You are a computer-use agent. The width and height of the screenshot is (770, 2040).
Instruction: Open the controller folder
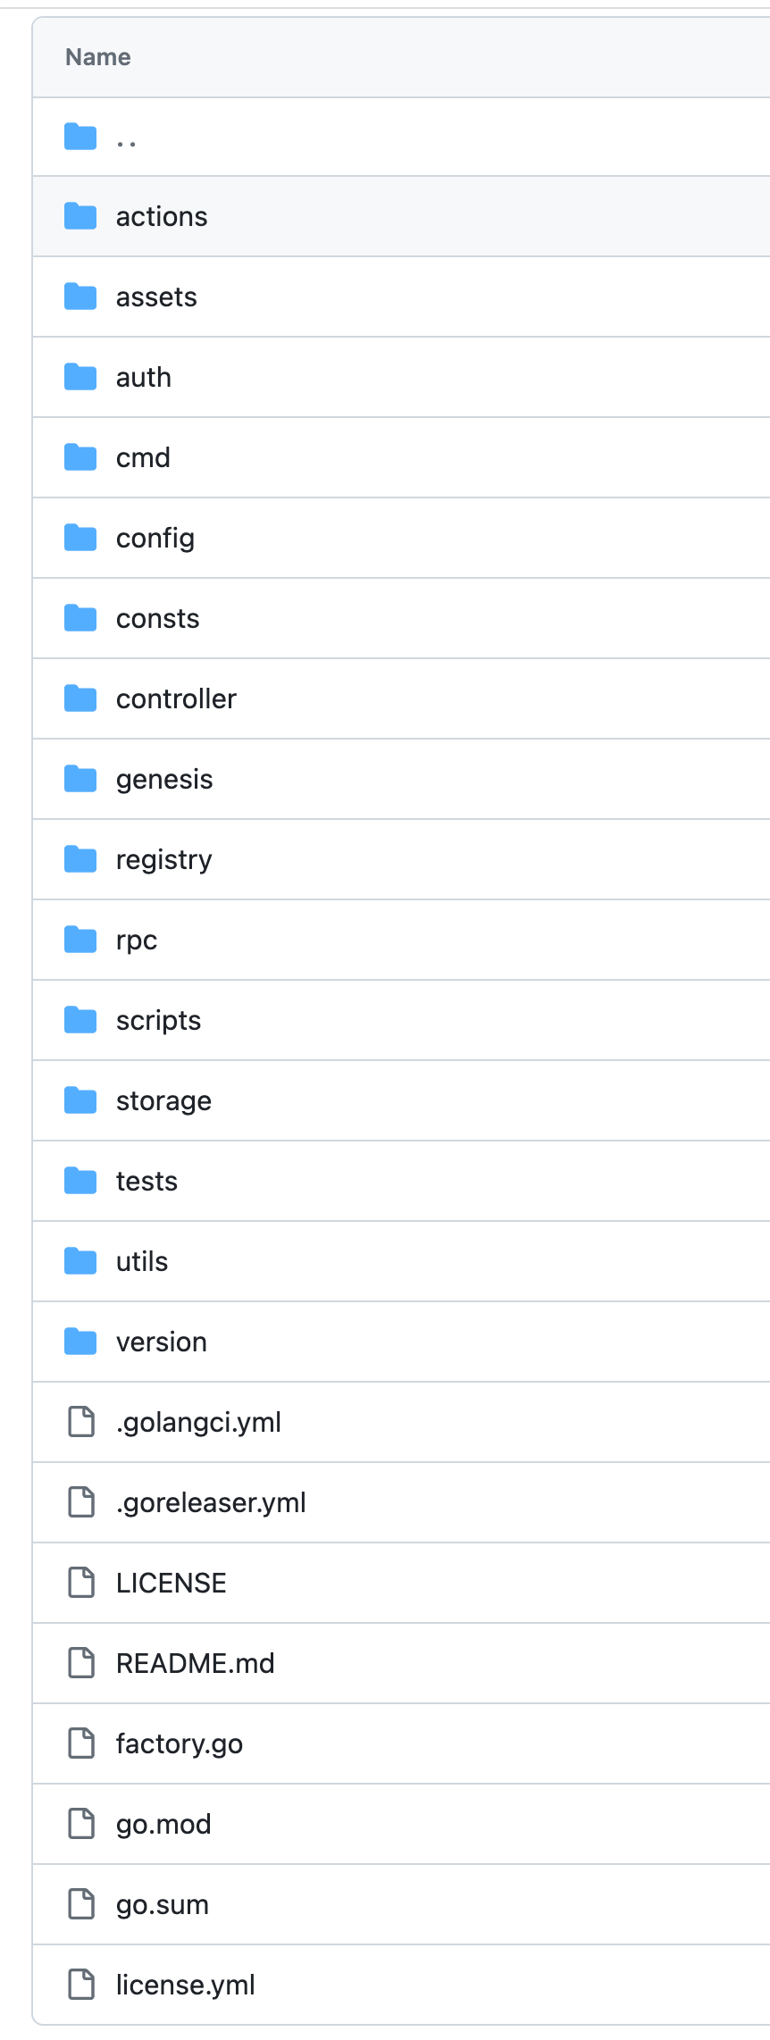click(176, 698)
